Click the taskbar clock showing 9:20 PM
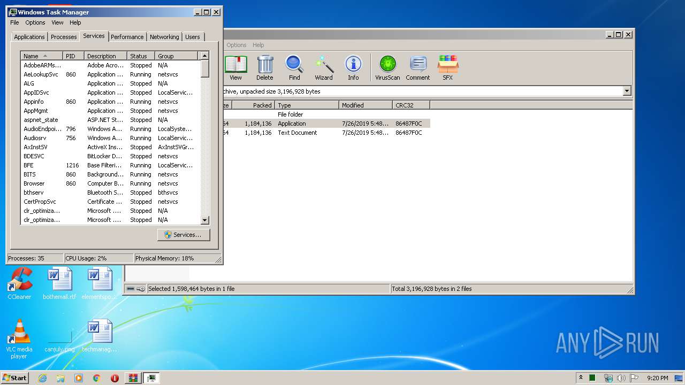 [657, 378]
